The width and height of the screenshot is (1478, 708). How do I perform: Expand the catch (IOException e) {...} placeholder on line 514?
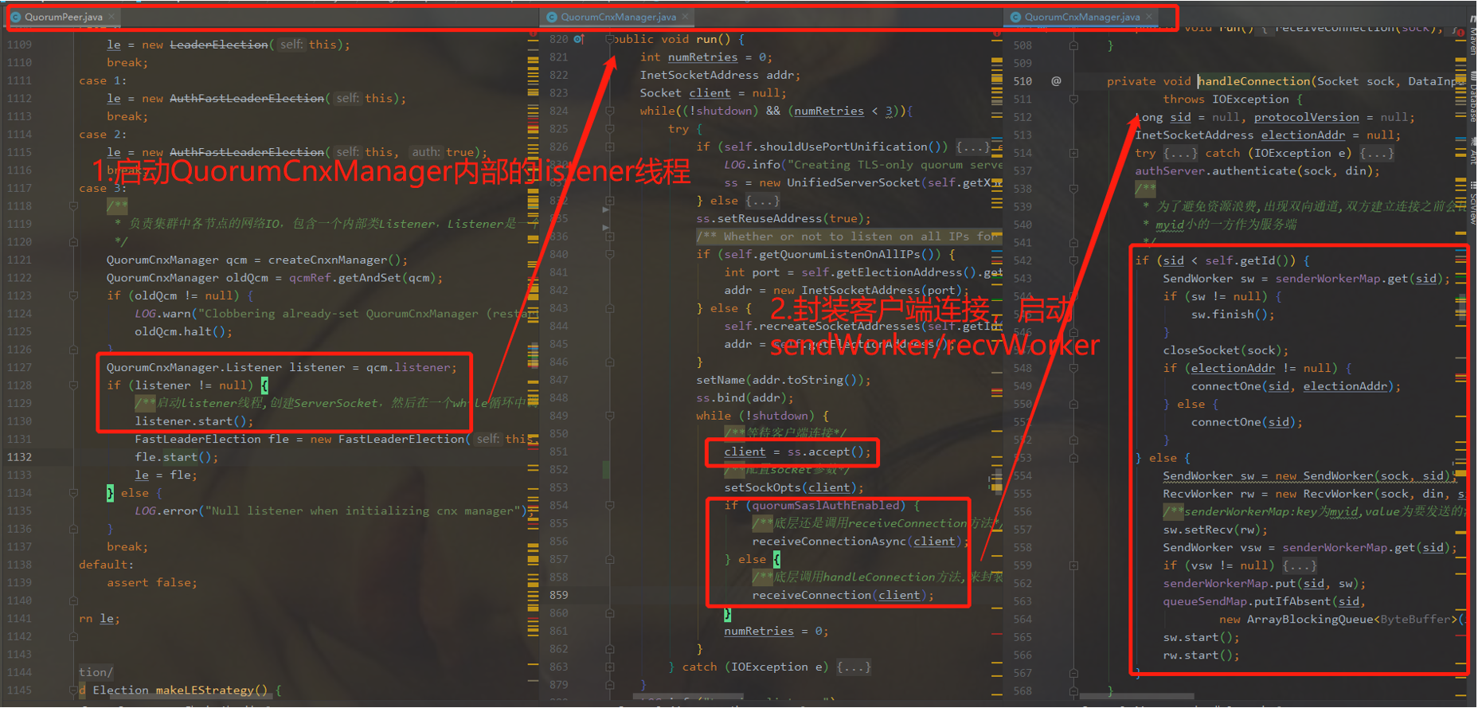1377,153
